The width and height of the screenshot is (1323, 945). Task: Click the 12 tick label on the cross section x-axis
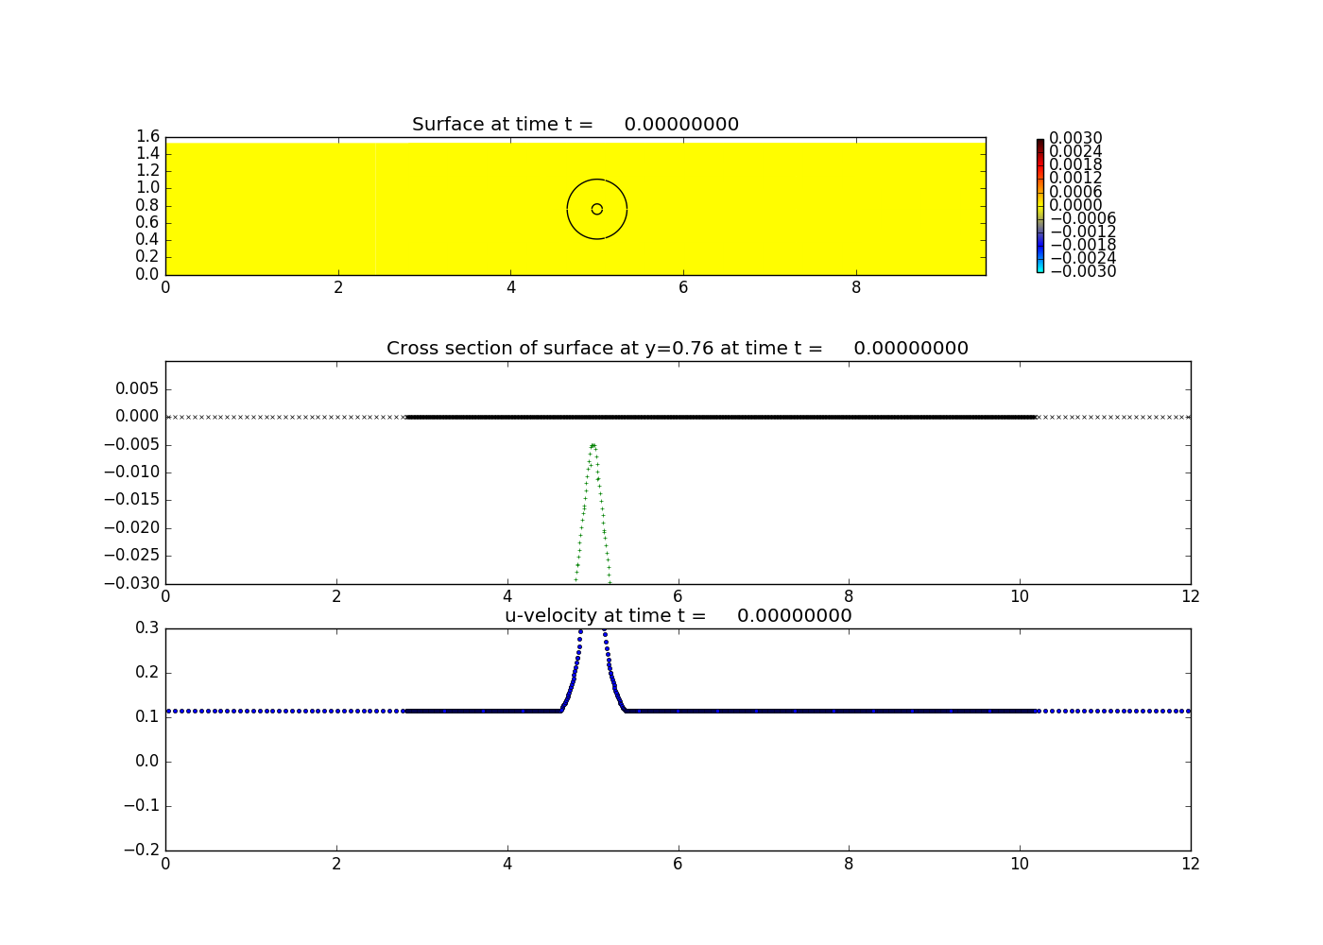1191,596
